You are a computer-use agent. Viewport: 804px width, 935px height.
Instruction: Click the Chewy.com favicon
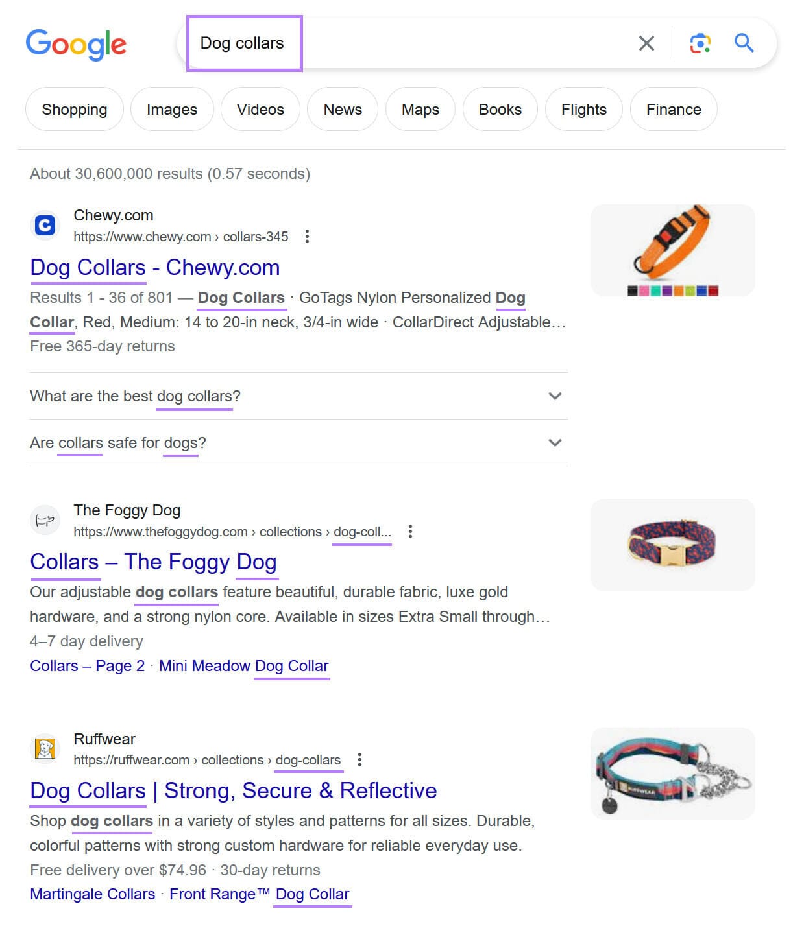tap(45, 226)
